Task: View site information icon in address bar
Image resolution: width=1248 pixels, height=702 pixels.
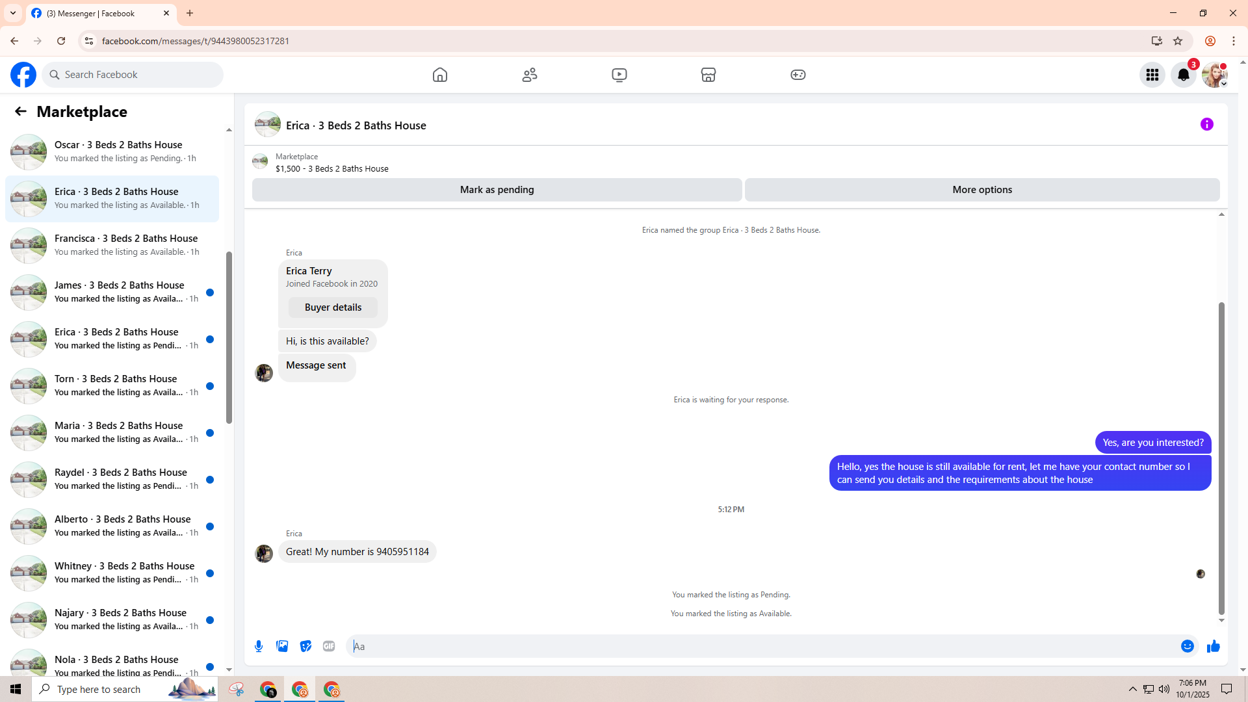Action: [88, 41]
